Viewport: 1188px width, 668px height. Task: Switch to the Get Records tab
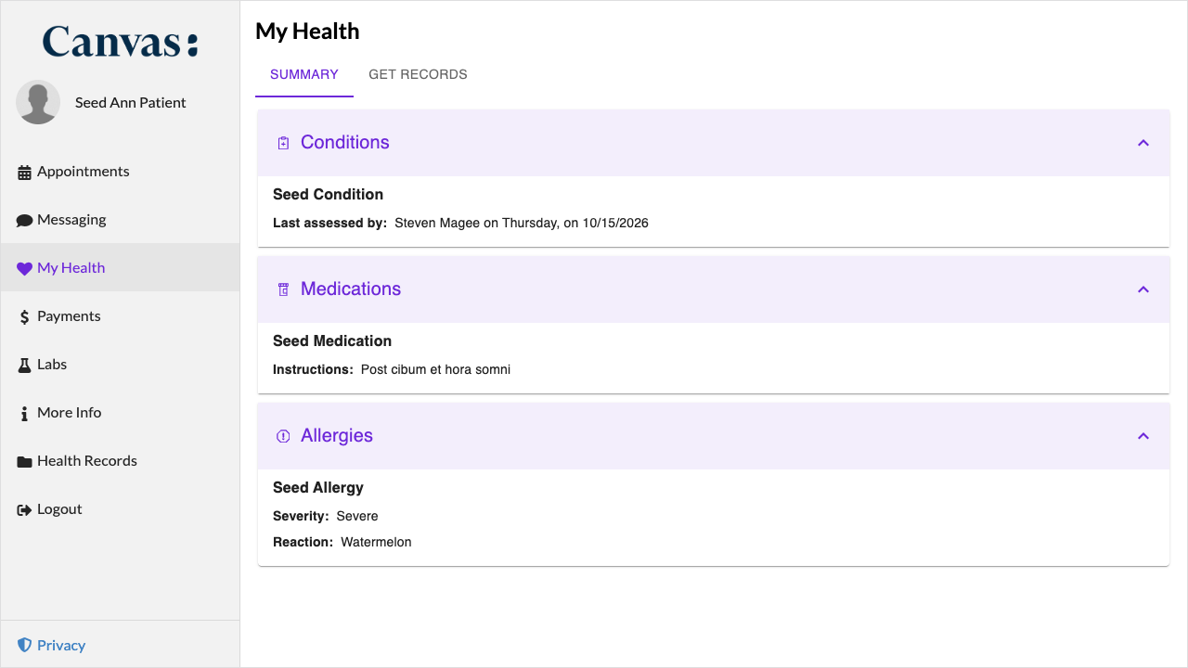(x=418, y=74)
